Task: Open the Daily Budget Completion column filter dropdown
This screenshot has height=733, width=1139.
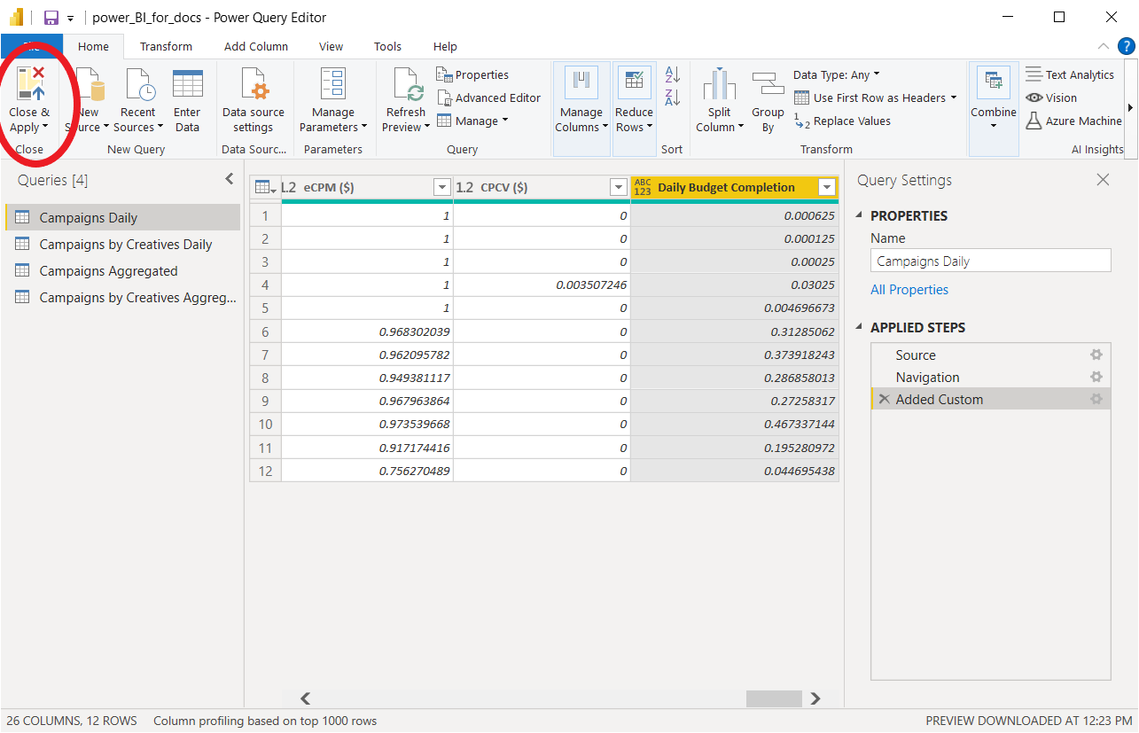Action: click(827, 187)
